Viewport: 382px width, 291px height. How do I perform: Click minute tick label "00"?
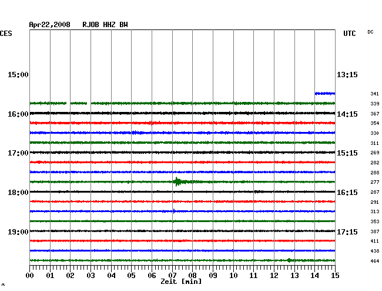click(x=29, y=276)
